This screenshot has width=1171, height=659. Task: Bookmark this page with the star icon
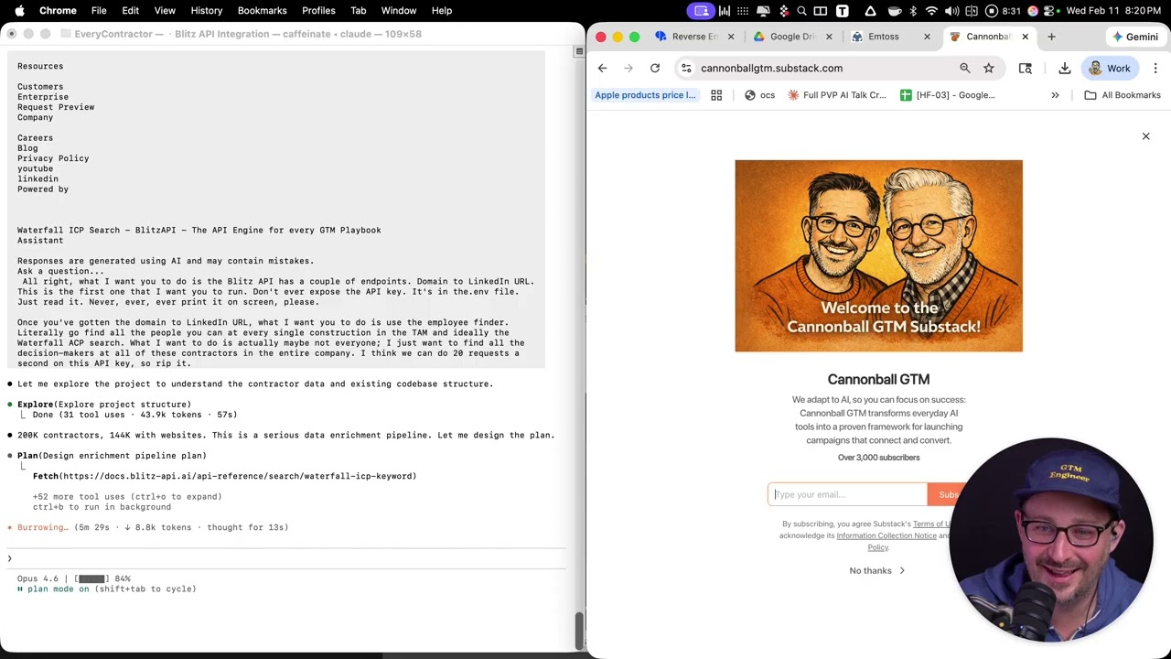(989, 68)
